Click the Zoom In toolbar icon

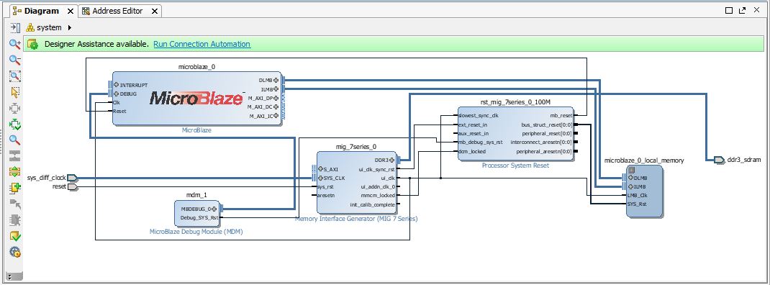pos(15,44)
